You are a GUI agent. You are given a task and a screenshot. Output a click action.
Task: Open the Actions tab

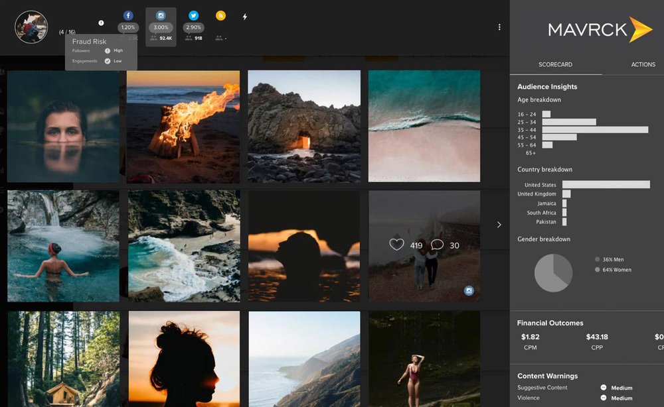(643, 64)
